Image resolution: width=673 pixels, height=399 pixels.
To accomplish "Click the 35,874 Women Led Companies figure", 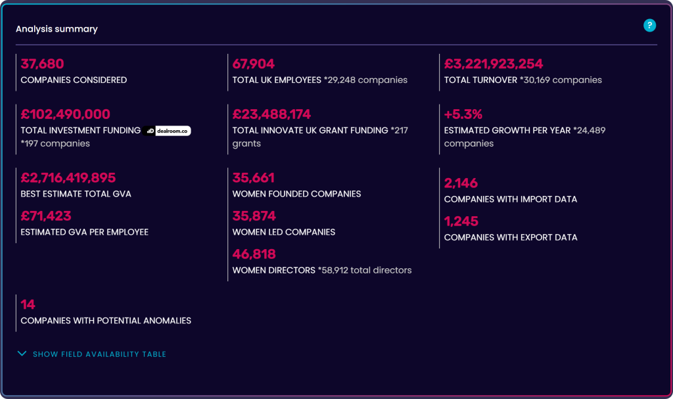I will (254, 216).
